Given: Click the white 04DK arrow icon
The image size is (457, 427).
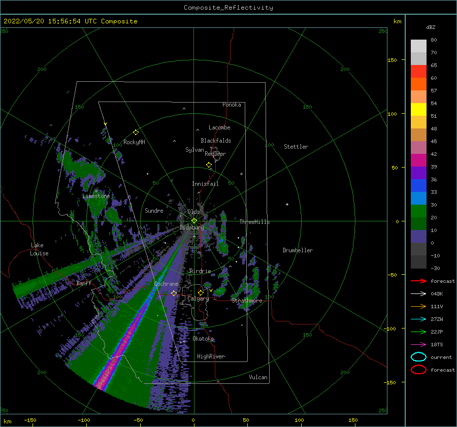Looking at the screenshot, I should tap(418, 293).
